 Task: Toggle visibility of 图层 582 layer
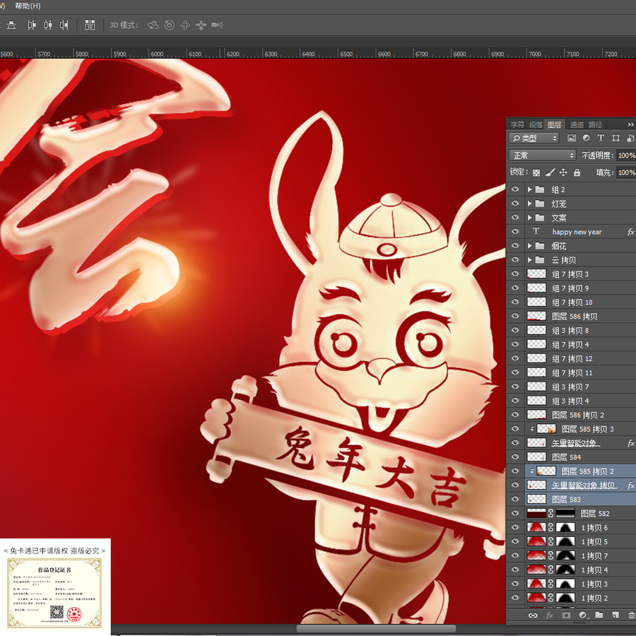(515, 514)
